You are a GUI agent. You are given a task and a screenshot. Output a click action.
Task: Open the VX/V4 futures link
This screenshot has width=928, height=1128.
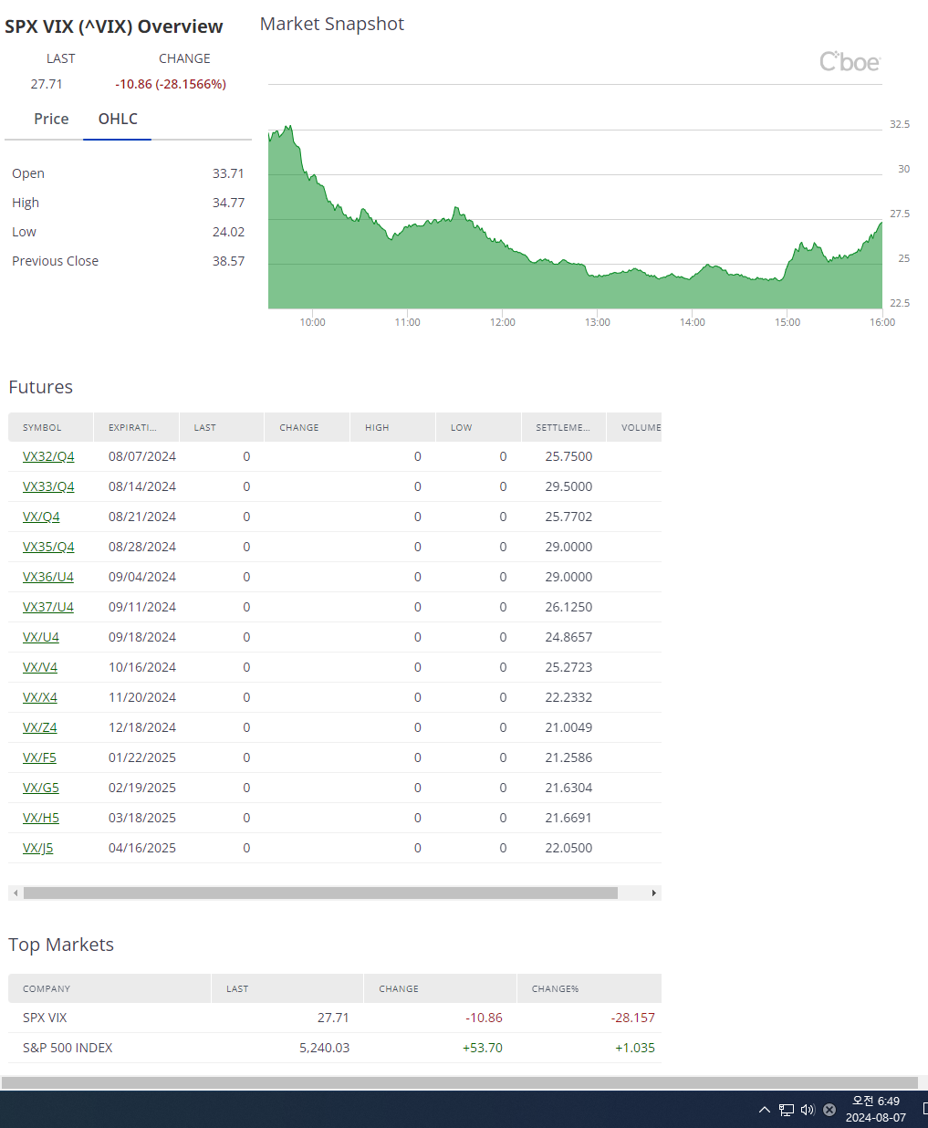click(40, 667)
